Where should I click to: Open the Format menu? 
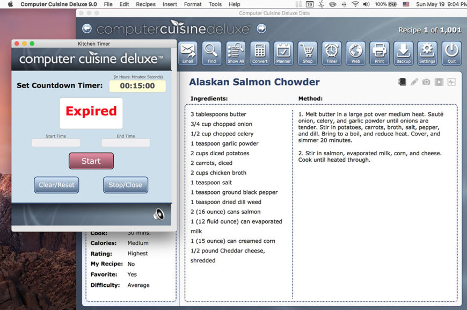(x=193, y=4)
